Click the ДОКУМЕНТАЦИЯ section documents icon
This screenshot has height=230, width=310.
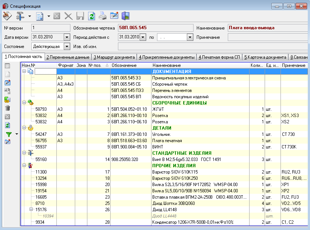[31, 71]
